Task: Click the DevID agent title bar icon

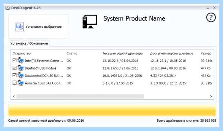Action: coord(8,8)
